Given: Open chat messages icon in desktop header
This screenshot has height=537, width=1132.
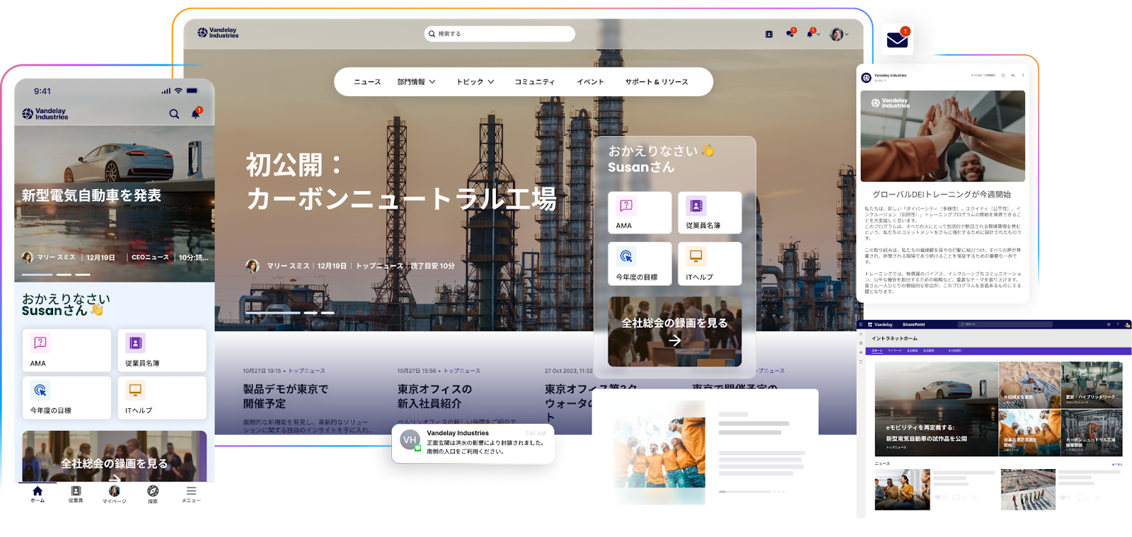Looking at the screenshot, I should click(x=790, y=33).
